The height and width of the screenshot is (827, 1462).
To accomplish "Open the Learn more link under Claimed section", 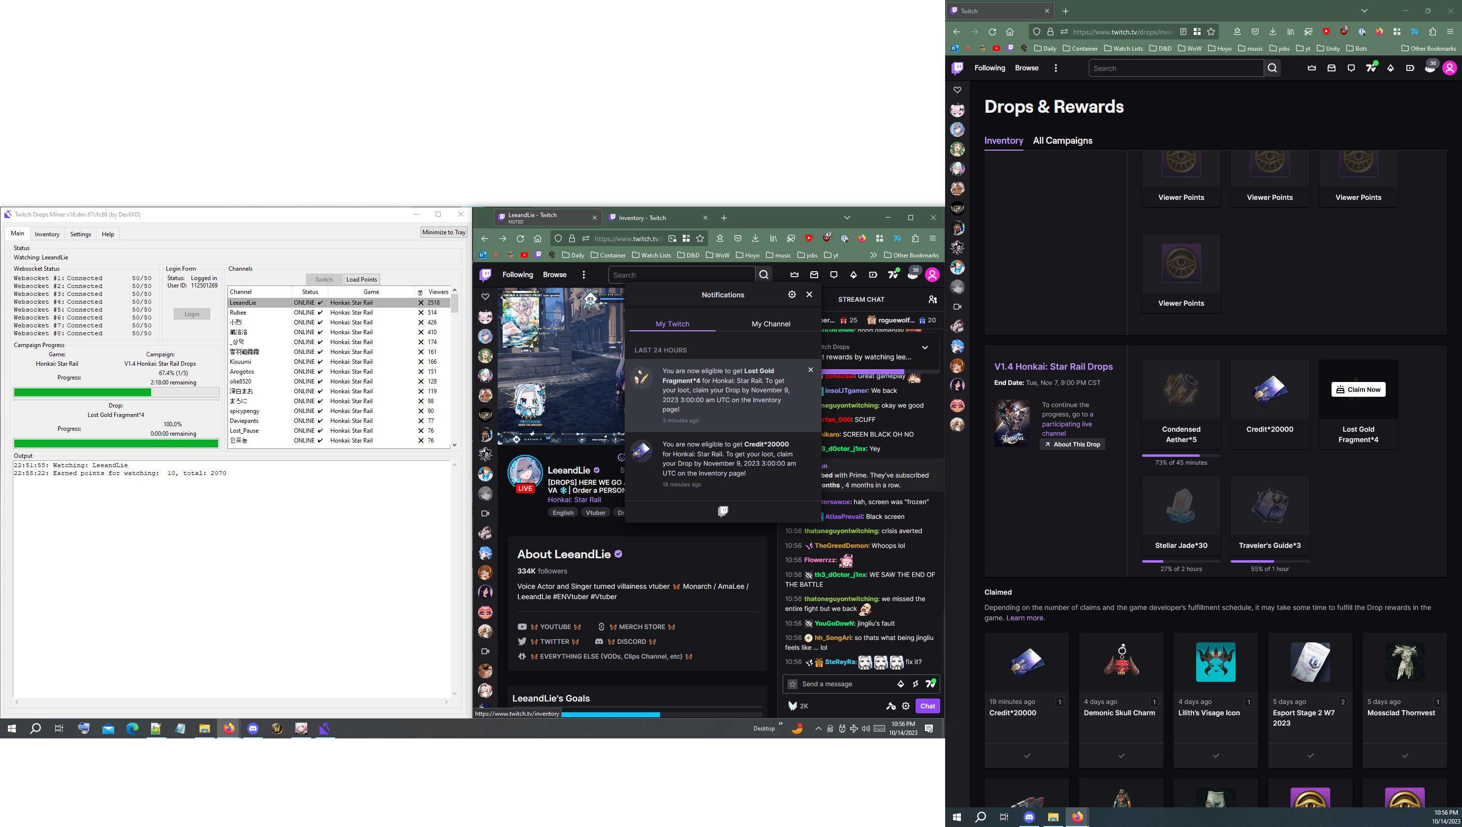I will (1024, 618).
